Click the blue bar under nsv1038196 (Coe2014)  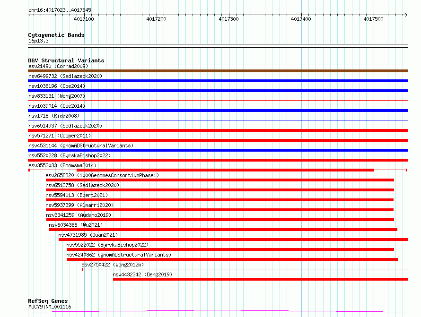point(218,91)
